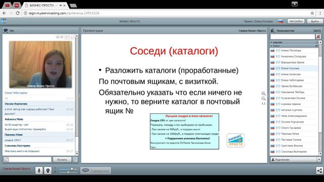The height and width of the screenshot is (182, 324).
Task: Click the browser forward arrow
Action: [11, 13]
